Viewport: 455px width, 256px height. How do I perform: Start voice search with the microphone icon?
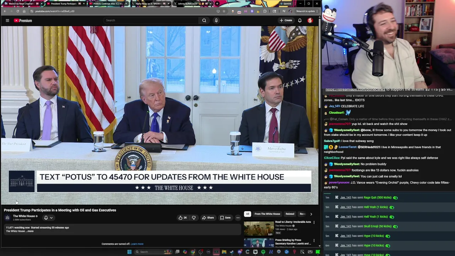[216, 20]
